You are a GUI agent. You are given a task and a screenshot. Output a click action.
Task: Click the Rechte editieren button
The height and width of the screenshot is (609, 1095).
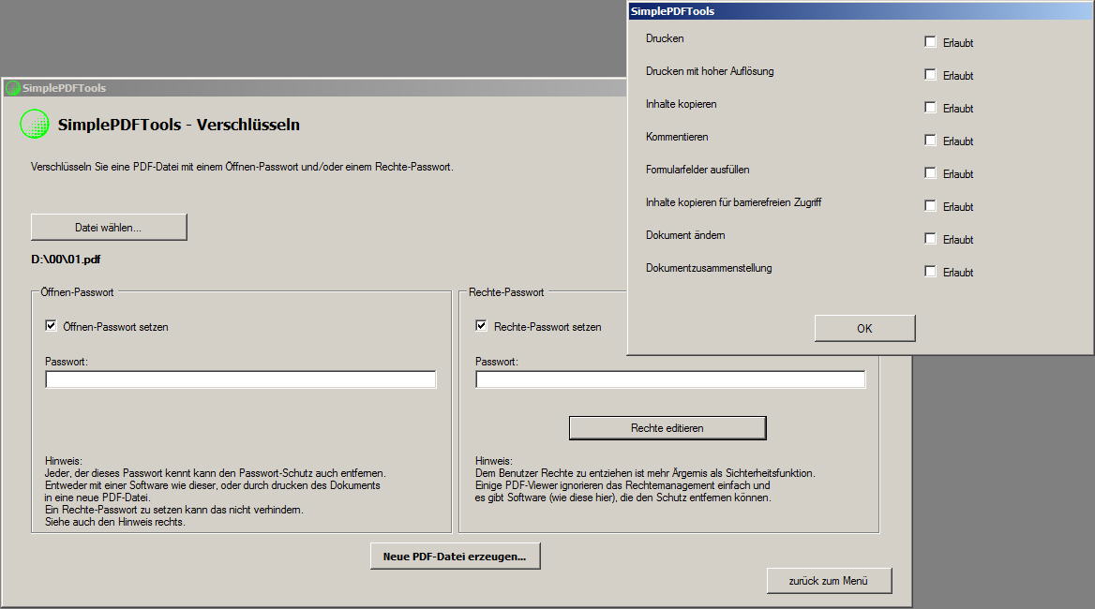tap(667, 428)
